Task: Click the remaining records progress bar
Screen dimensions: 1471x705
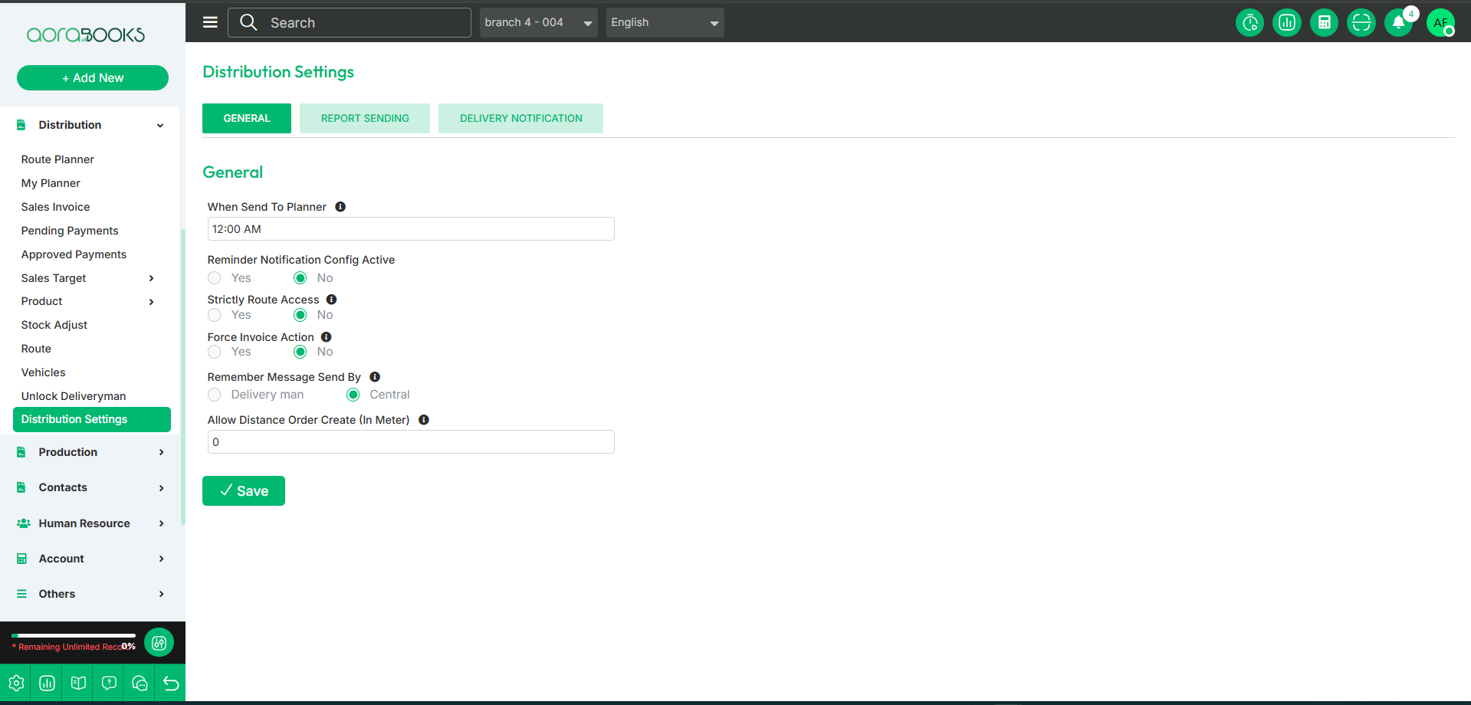Action: (74, 635)
